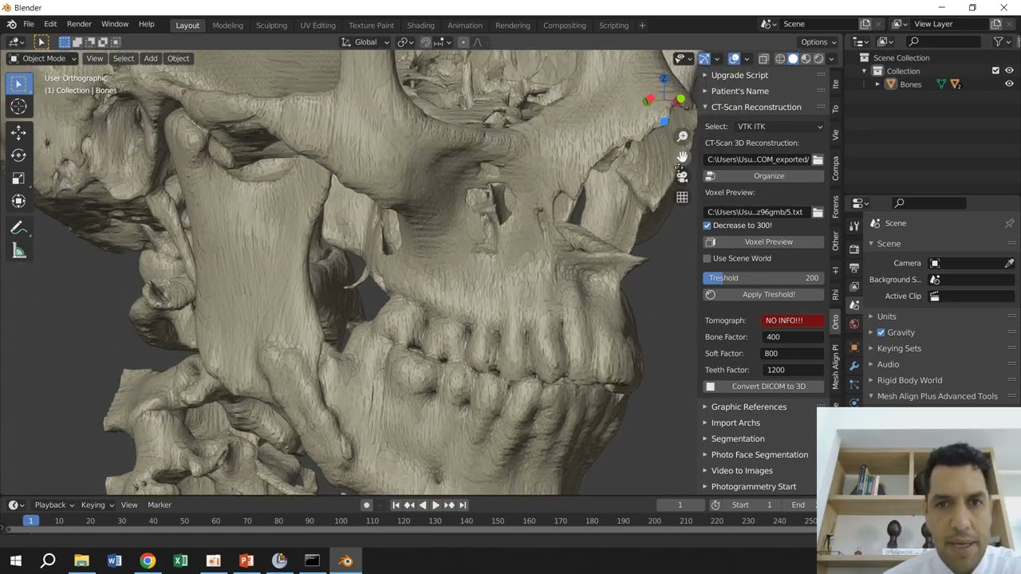Open the Object properties tab icon

pyautogui.click(x=854, y=347)
